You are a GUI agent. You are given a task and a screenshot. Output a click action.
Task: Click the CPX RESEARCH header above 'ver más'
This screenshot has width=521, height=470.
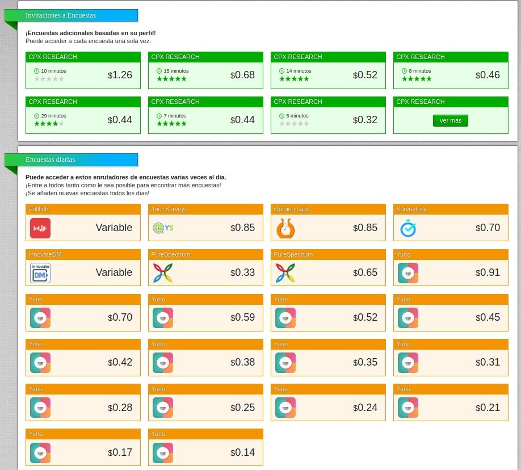(x=451, y=102)
